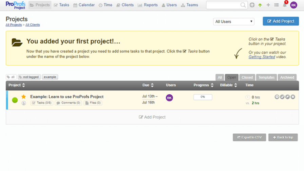Follow the All Clients breadcrumb link

[x=33, y=25]
